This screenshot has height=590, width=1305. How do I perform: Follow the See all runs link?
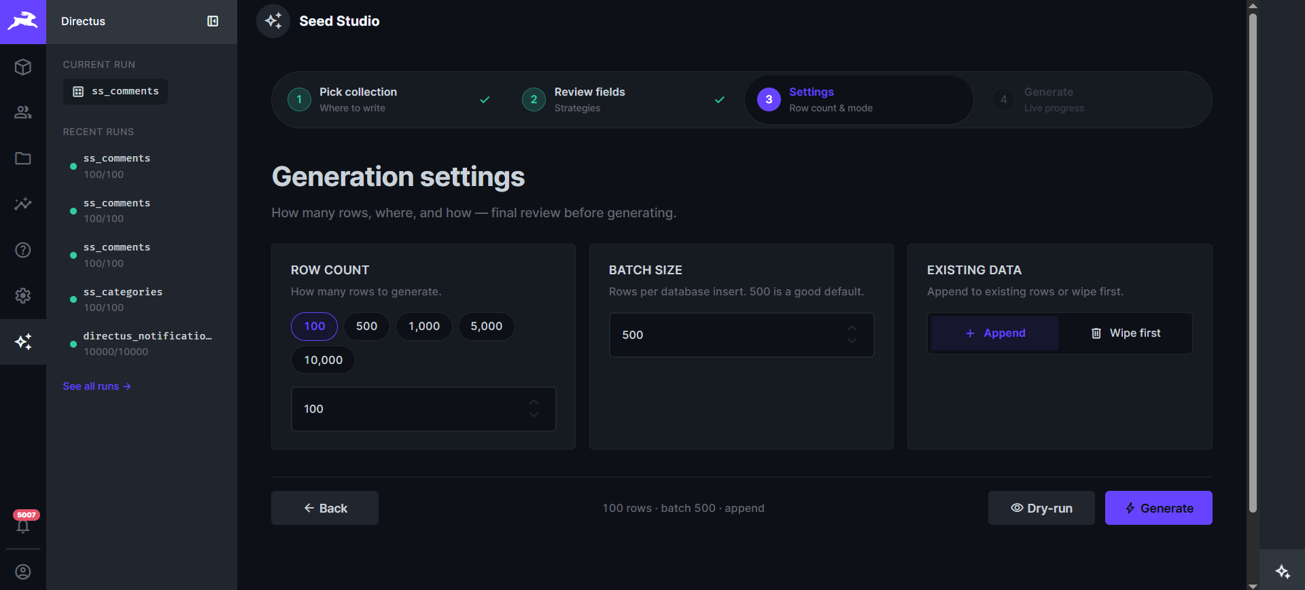tap(97, 386)
